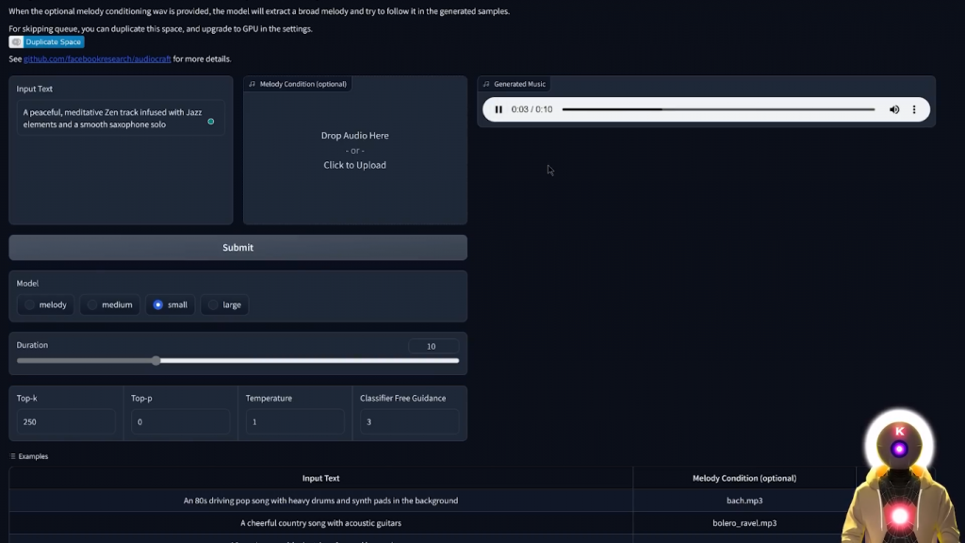The width and height of the screenshot is (965, 543).
Task: Click the Drop Audio Here upload area
Action: [355, 150]
